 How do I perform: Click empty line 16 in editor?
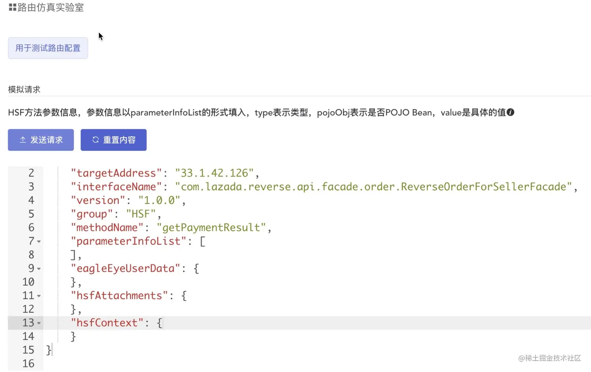point(317,363)
